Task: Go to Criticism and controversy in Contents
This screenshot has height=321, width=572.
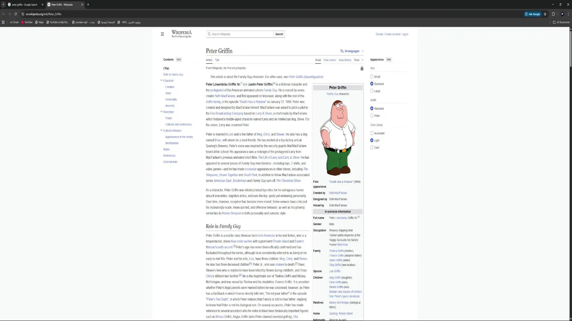Action: pyautogui.click(x=178, y=124)
